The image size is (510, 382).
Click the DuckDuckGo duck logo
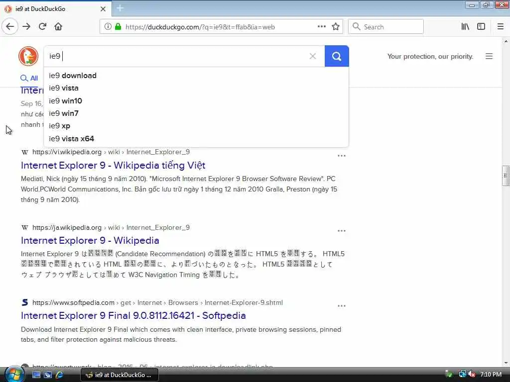[28, 56]
